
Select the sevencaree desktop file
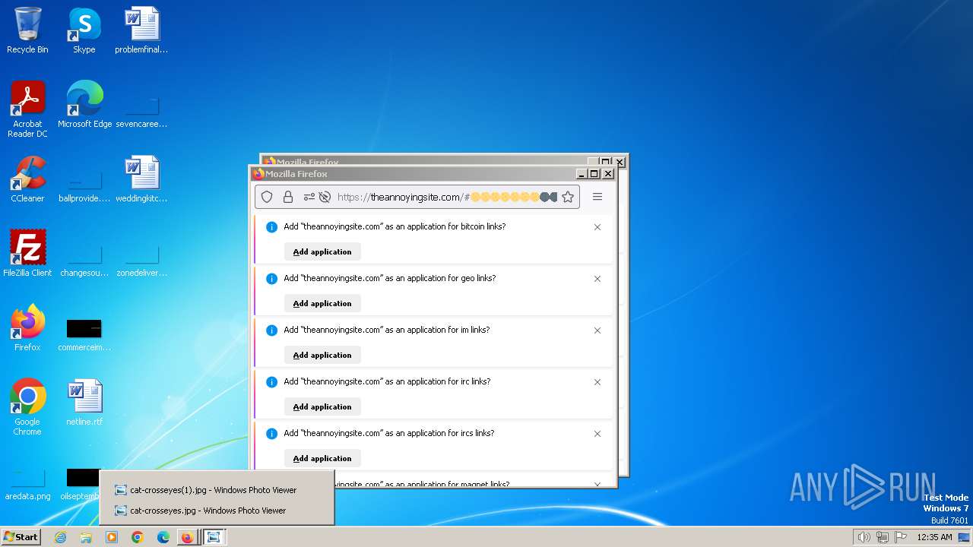(141, 111)
